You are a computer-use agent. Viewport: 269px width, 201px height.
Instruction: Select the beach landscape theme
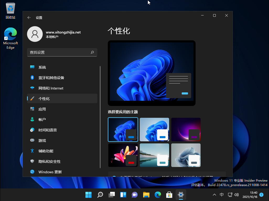tap(154, 155)
